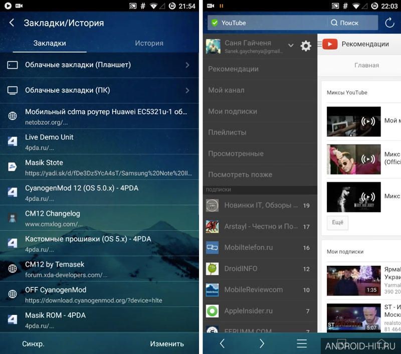Open DroidINFO subscription
The image size is (401, 354).
point(260,269)
